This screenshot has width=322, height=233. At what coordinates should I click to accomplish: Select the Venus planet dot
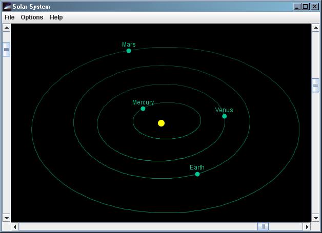[224, 116]
